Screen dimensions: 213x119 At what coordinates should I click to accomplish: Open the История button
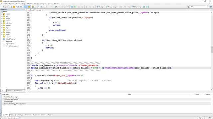[x=101, y=7]
